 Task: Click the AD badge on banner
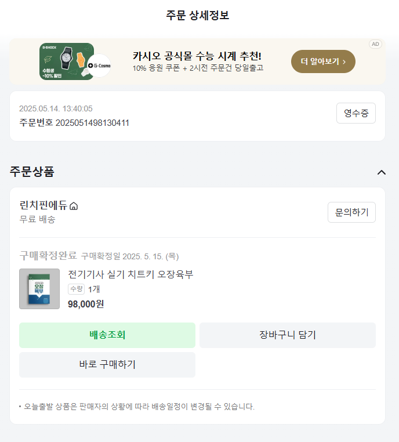tap(375, 44)
